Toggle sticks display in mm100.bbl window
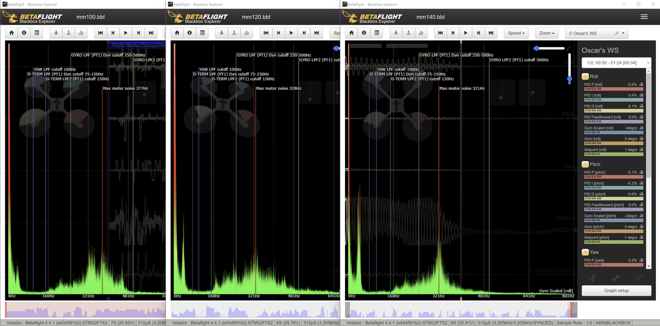This screenshot has width=660, height=326. (69, 33)
